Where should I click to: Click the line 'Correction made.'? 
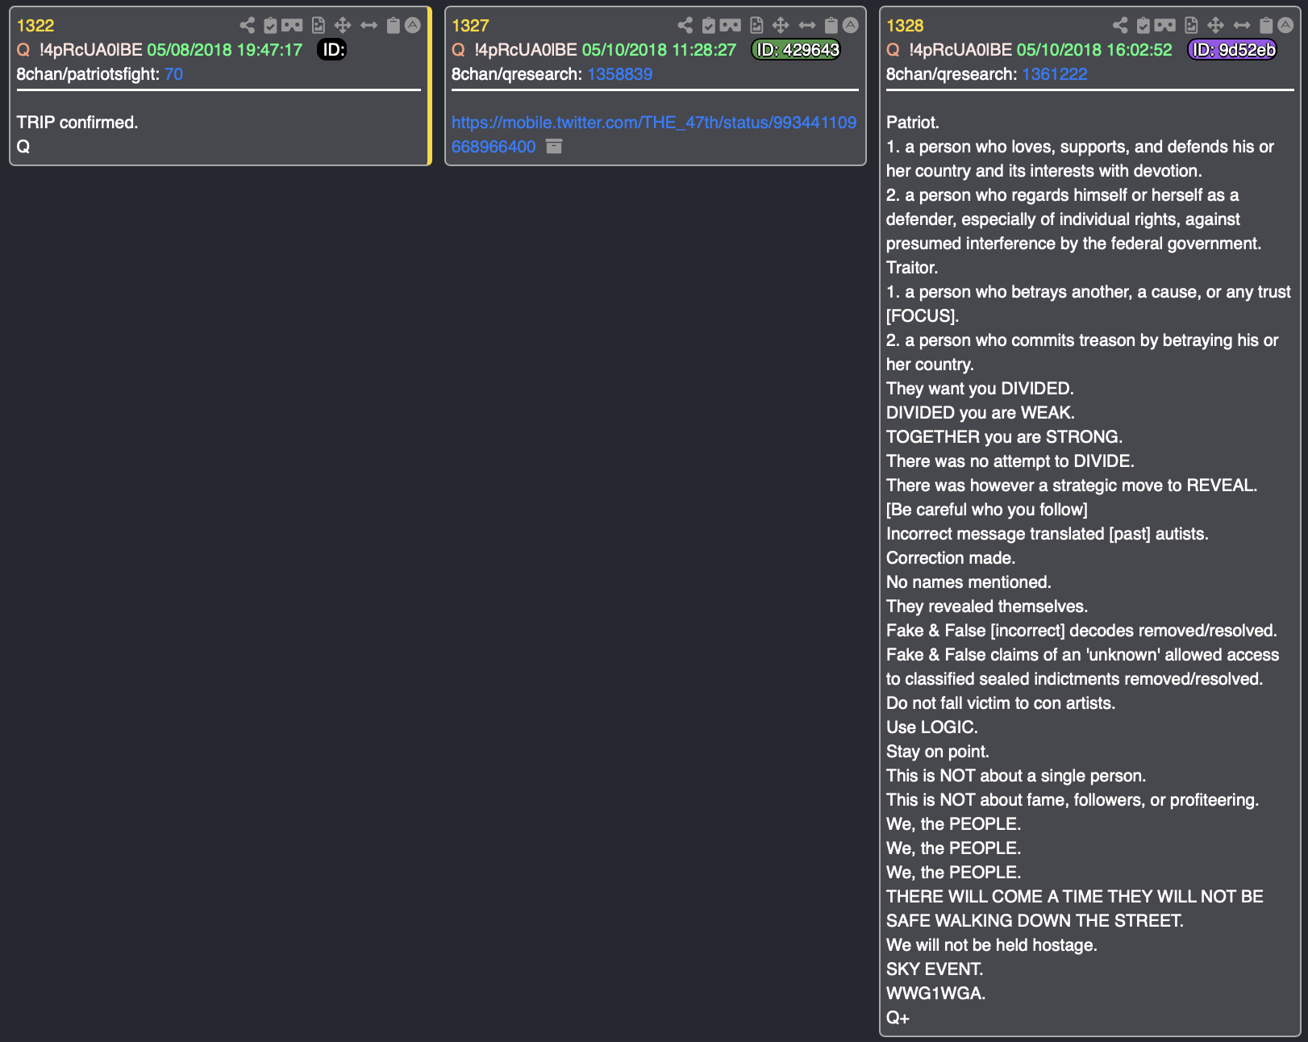click(951, 558)
